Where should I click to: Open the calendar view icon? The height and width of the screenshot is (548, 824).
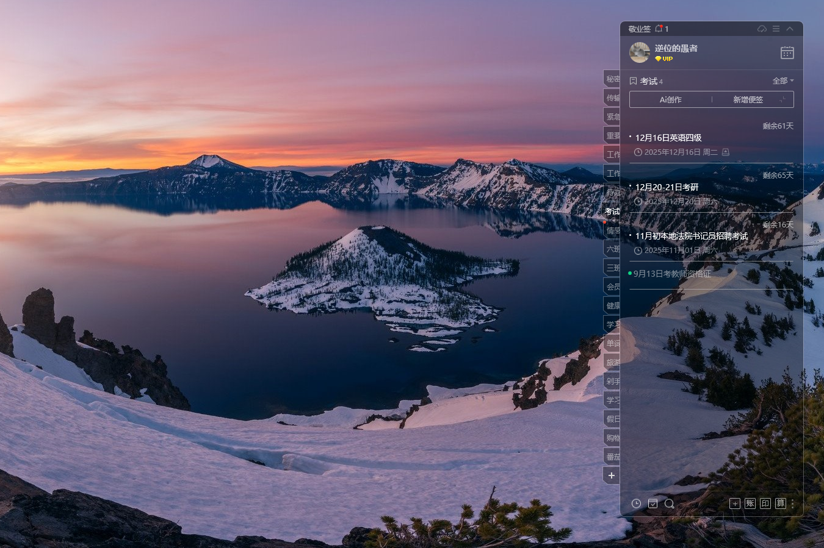point(787,53)
